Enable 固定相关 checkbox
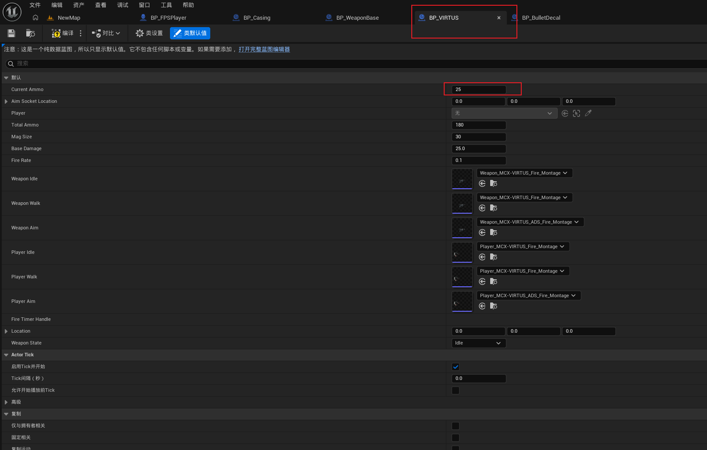This screenshot has height=450, width=707. point(456,438)
